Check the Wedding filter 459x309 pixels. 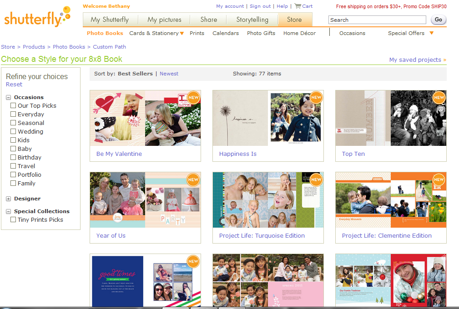[x=13, y=131]
